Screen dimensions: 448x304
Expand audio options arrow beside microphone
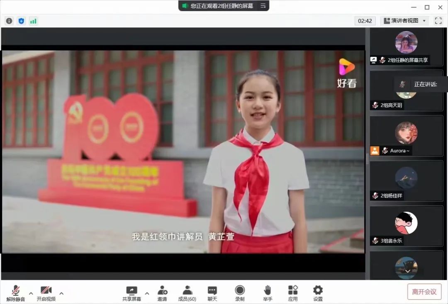[31, 293]
